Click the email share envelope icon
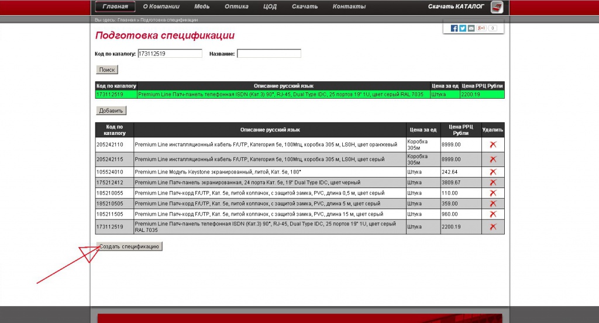The width and height of the screenshot is (599, 323). tap(471, 28)
